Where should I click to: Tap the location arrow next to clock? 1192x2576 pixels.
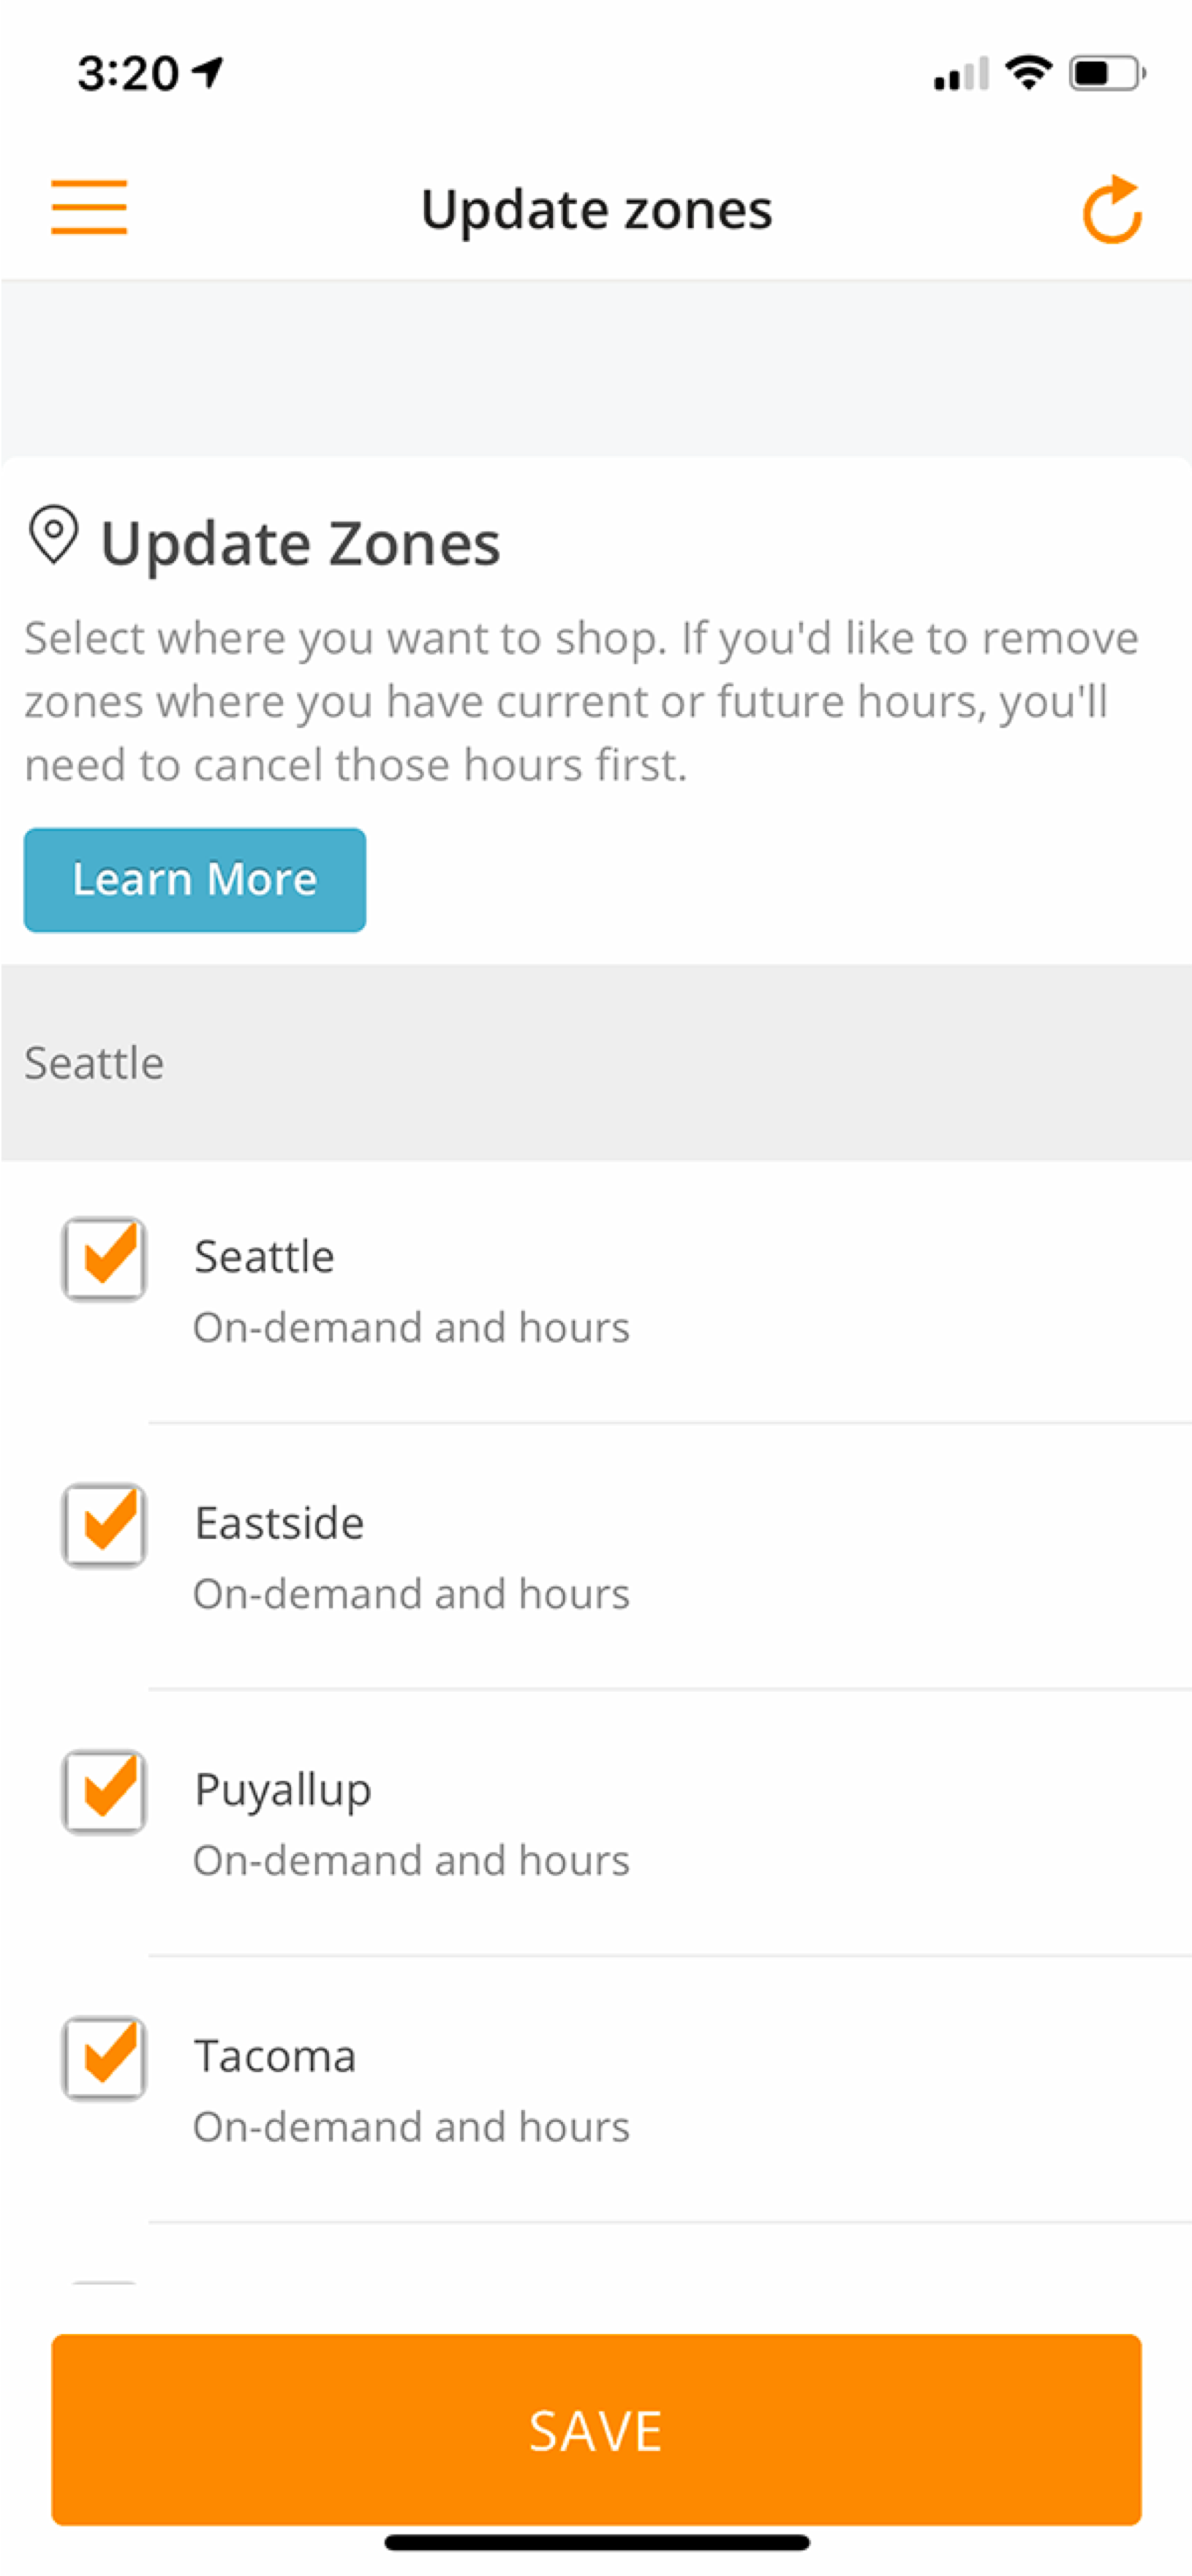pos(208,72)
